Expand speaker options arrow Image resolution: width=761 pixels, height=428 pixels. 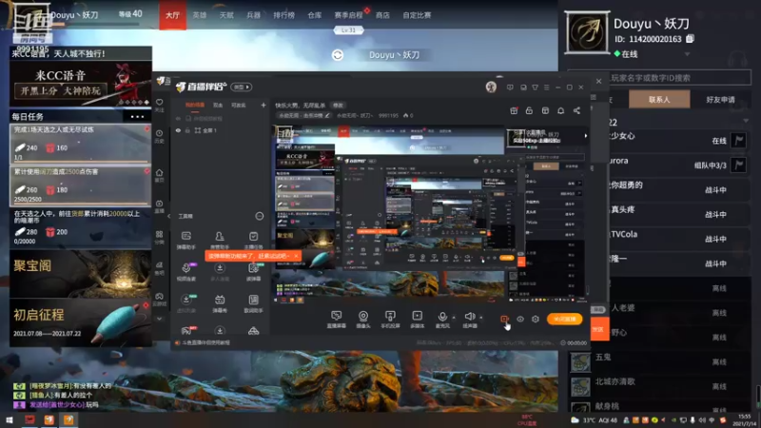[481, 318]
